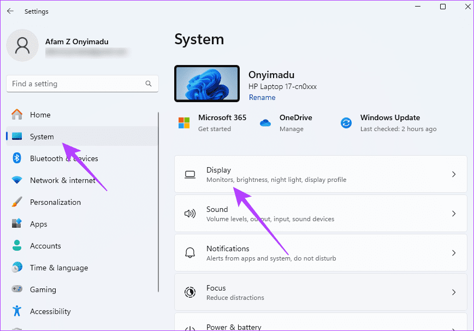
Task: Expand the Display settings chevron
Action: [454, 174]
